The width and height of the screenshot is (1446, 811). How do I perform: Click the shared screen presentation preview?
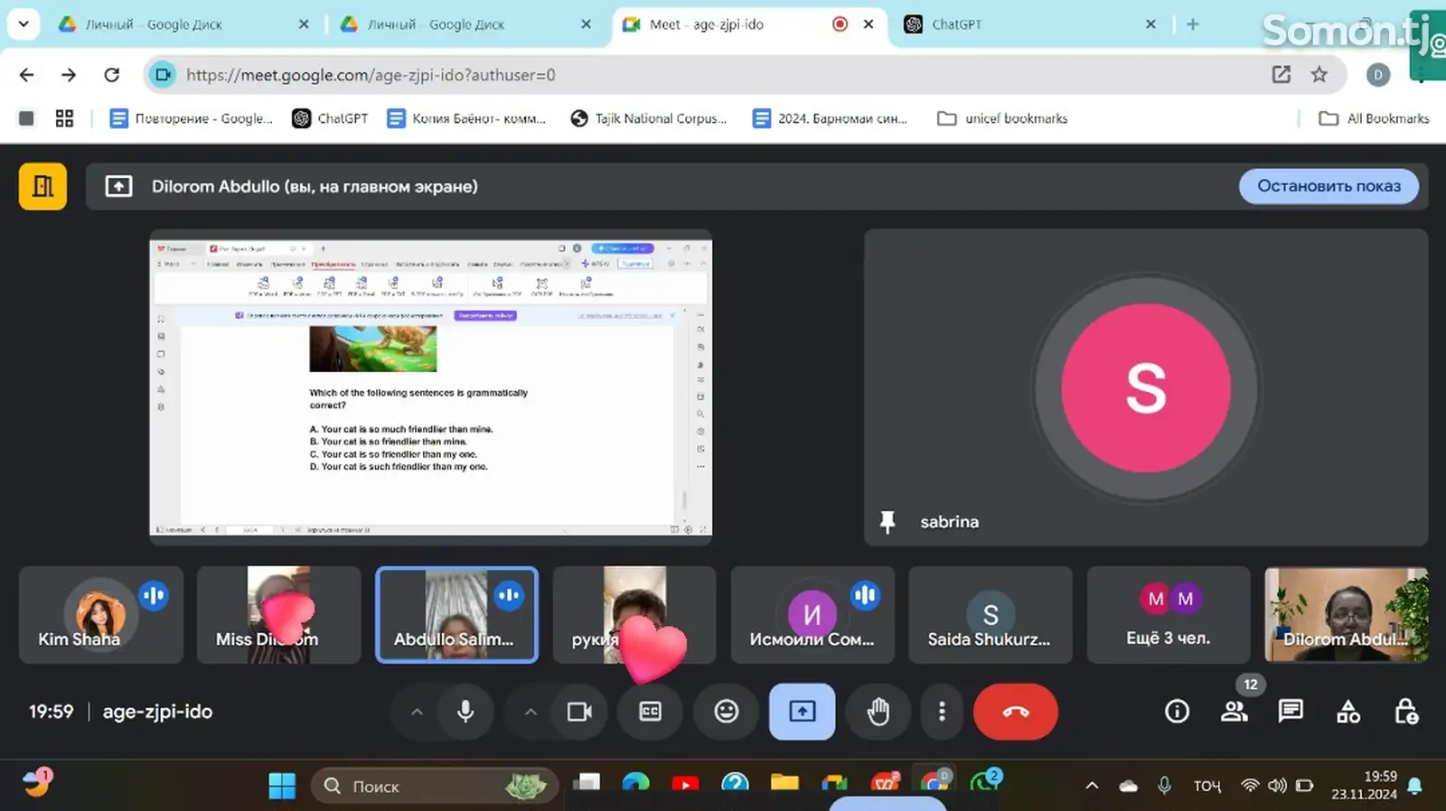430,387
